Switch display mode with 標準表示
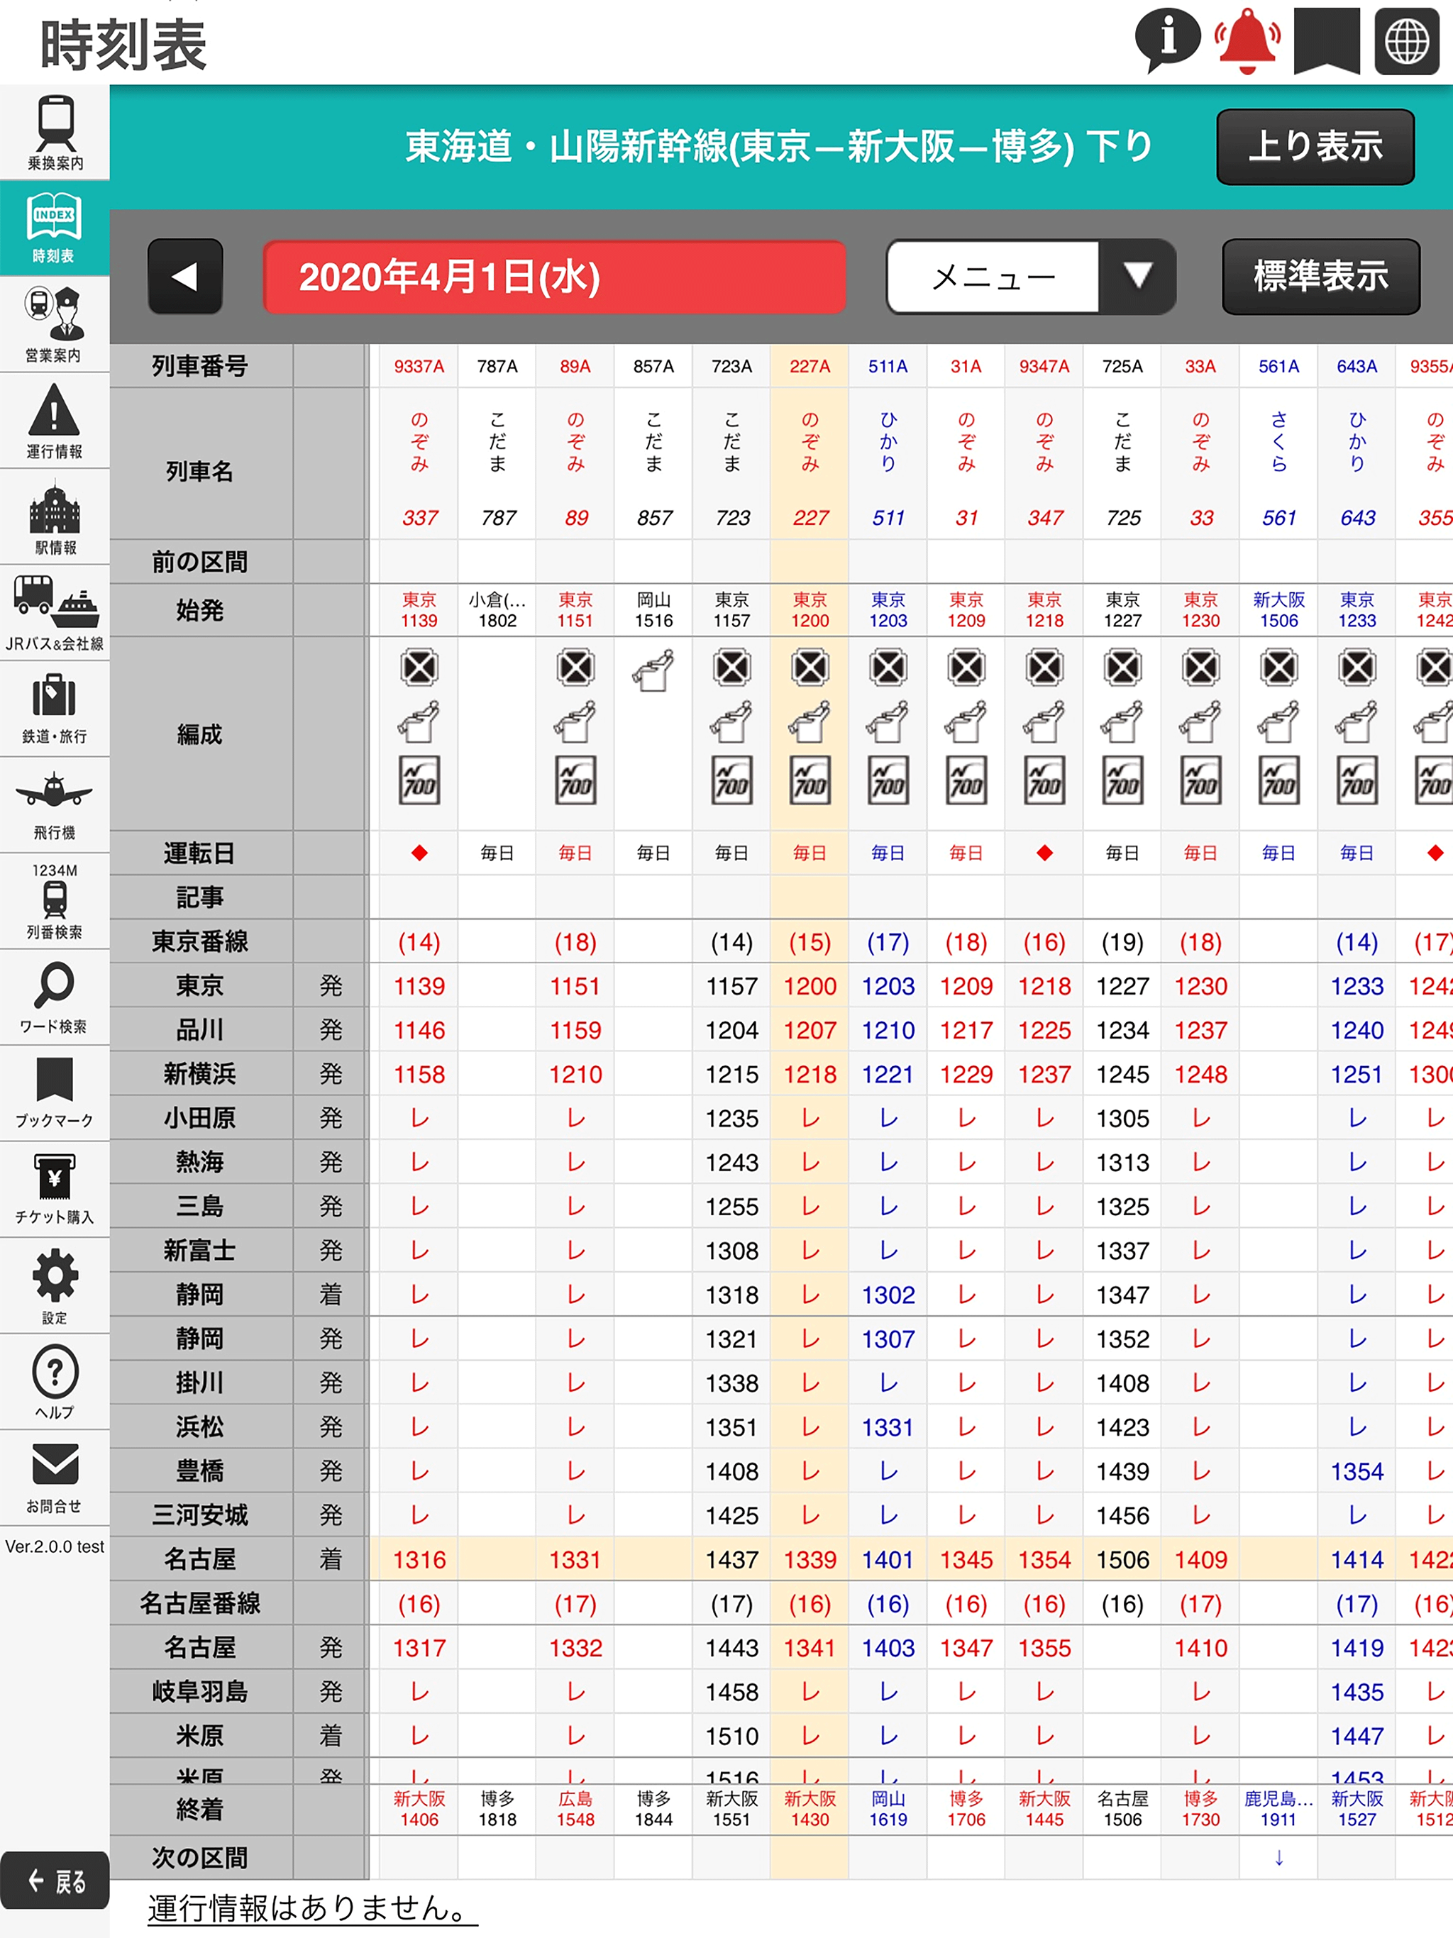This screenshot has height=1938, width=1453. [1320, 276]
